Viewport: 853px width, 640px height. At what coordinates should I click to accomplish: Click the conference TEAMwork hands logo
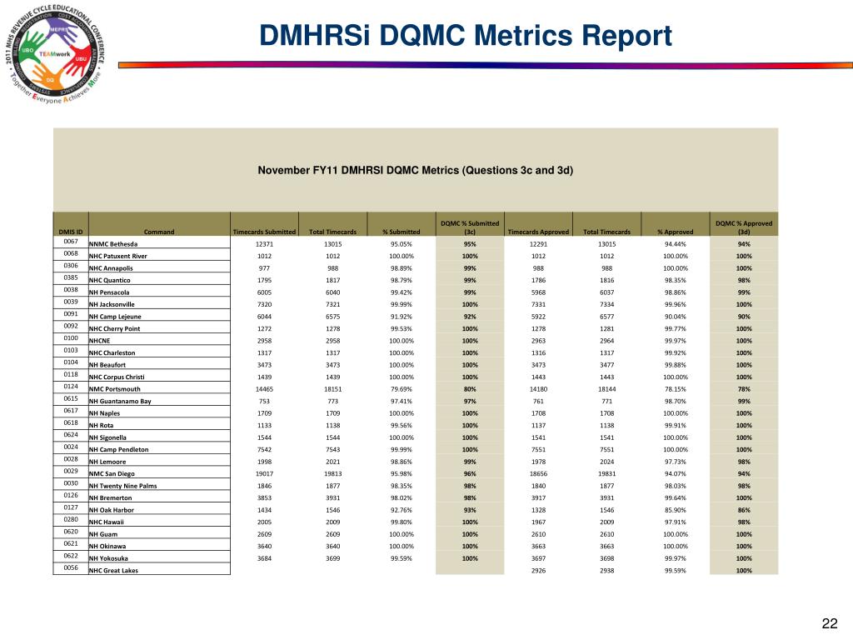tap(55, 54)
